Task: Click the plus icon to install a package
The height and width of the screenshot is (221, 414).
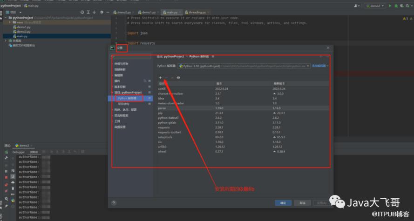Action: 161,78
